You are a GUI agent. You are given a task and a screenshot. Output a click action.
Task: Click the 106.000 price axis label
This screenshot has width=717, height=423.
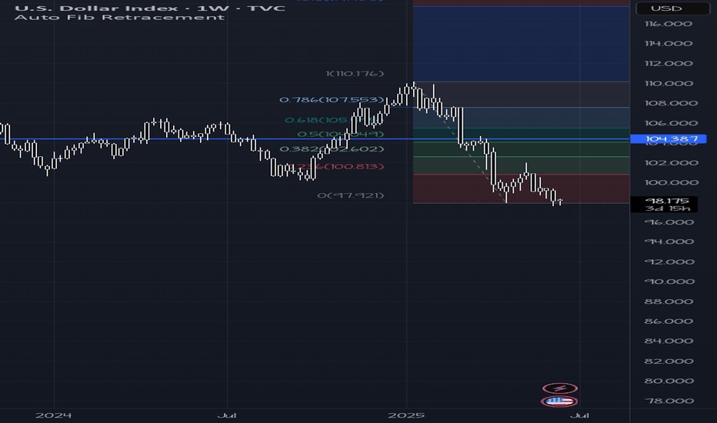point(671,123)
